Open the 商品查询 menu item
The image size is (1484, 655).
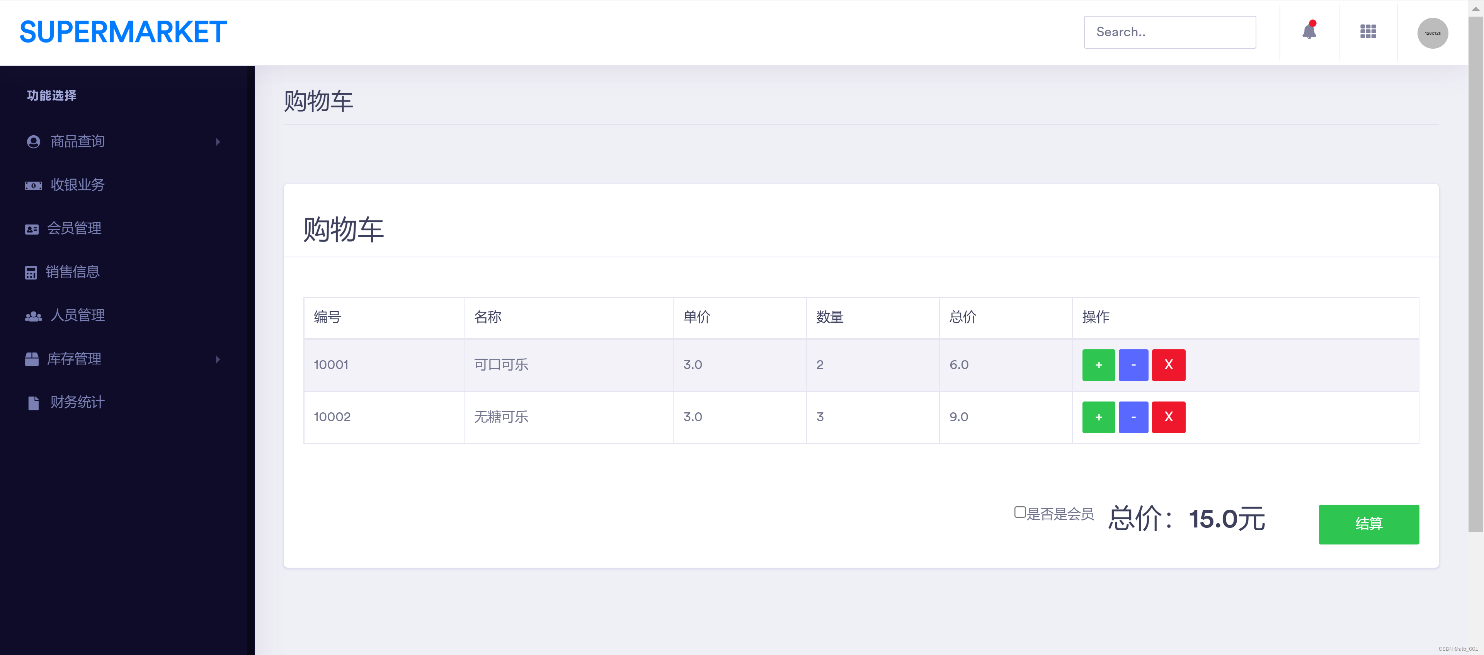pos(78,142)
